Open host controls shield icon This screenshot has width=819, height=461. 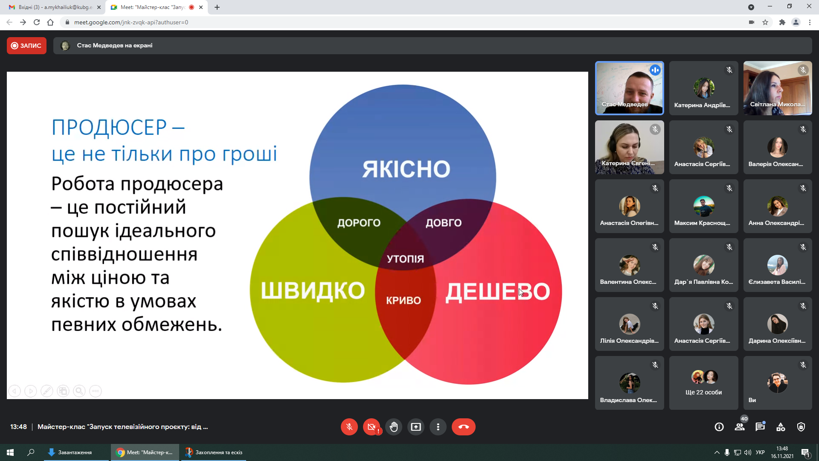pyautogui.click(x=801, y=427)
